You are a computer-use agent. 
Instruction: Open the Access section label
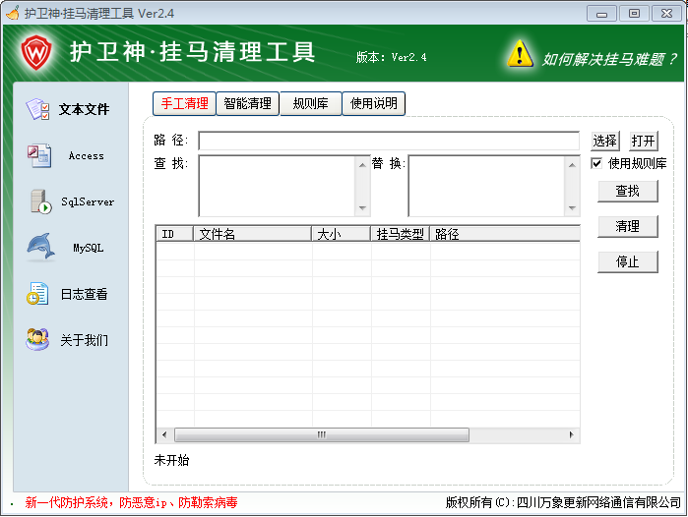tap(87, 156)
